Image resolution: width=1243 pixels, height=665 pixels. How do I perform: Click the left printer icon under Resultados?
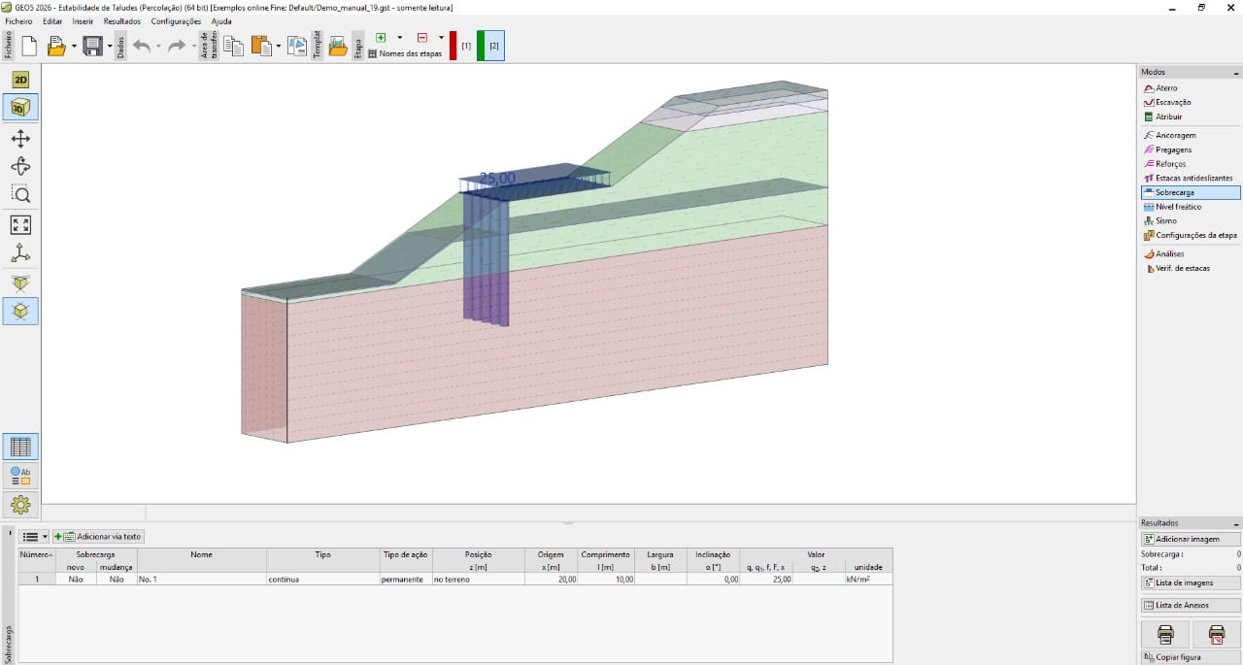(x=1165, y=634)
